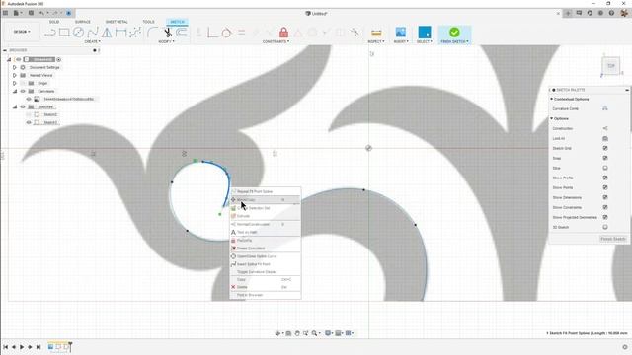Click the Save icon in quick toolbar
The width and height of the screenshot is (632, 355).
click(x=31, y=13)
